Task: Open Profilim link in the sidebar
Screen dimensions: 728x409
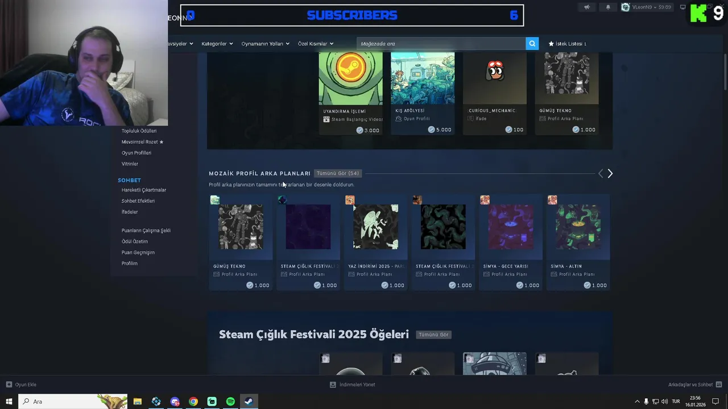Action: 130,264
